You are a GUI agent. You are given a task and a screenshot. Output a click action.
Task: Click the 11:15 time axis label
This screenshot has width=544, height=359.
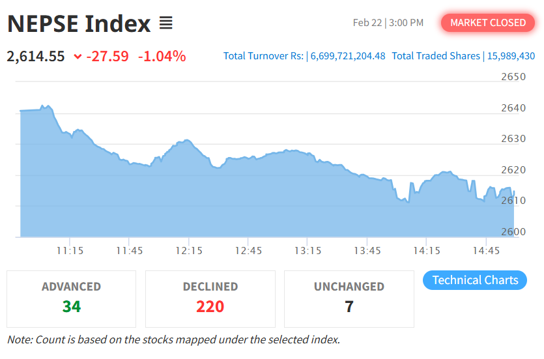[x=70, y=250]
